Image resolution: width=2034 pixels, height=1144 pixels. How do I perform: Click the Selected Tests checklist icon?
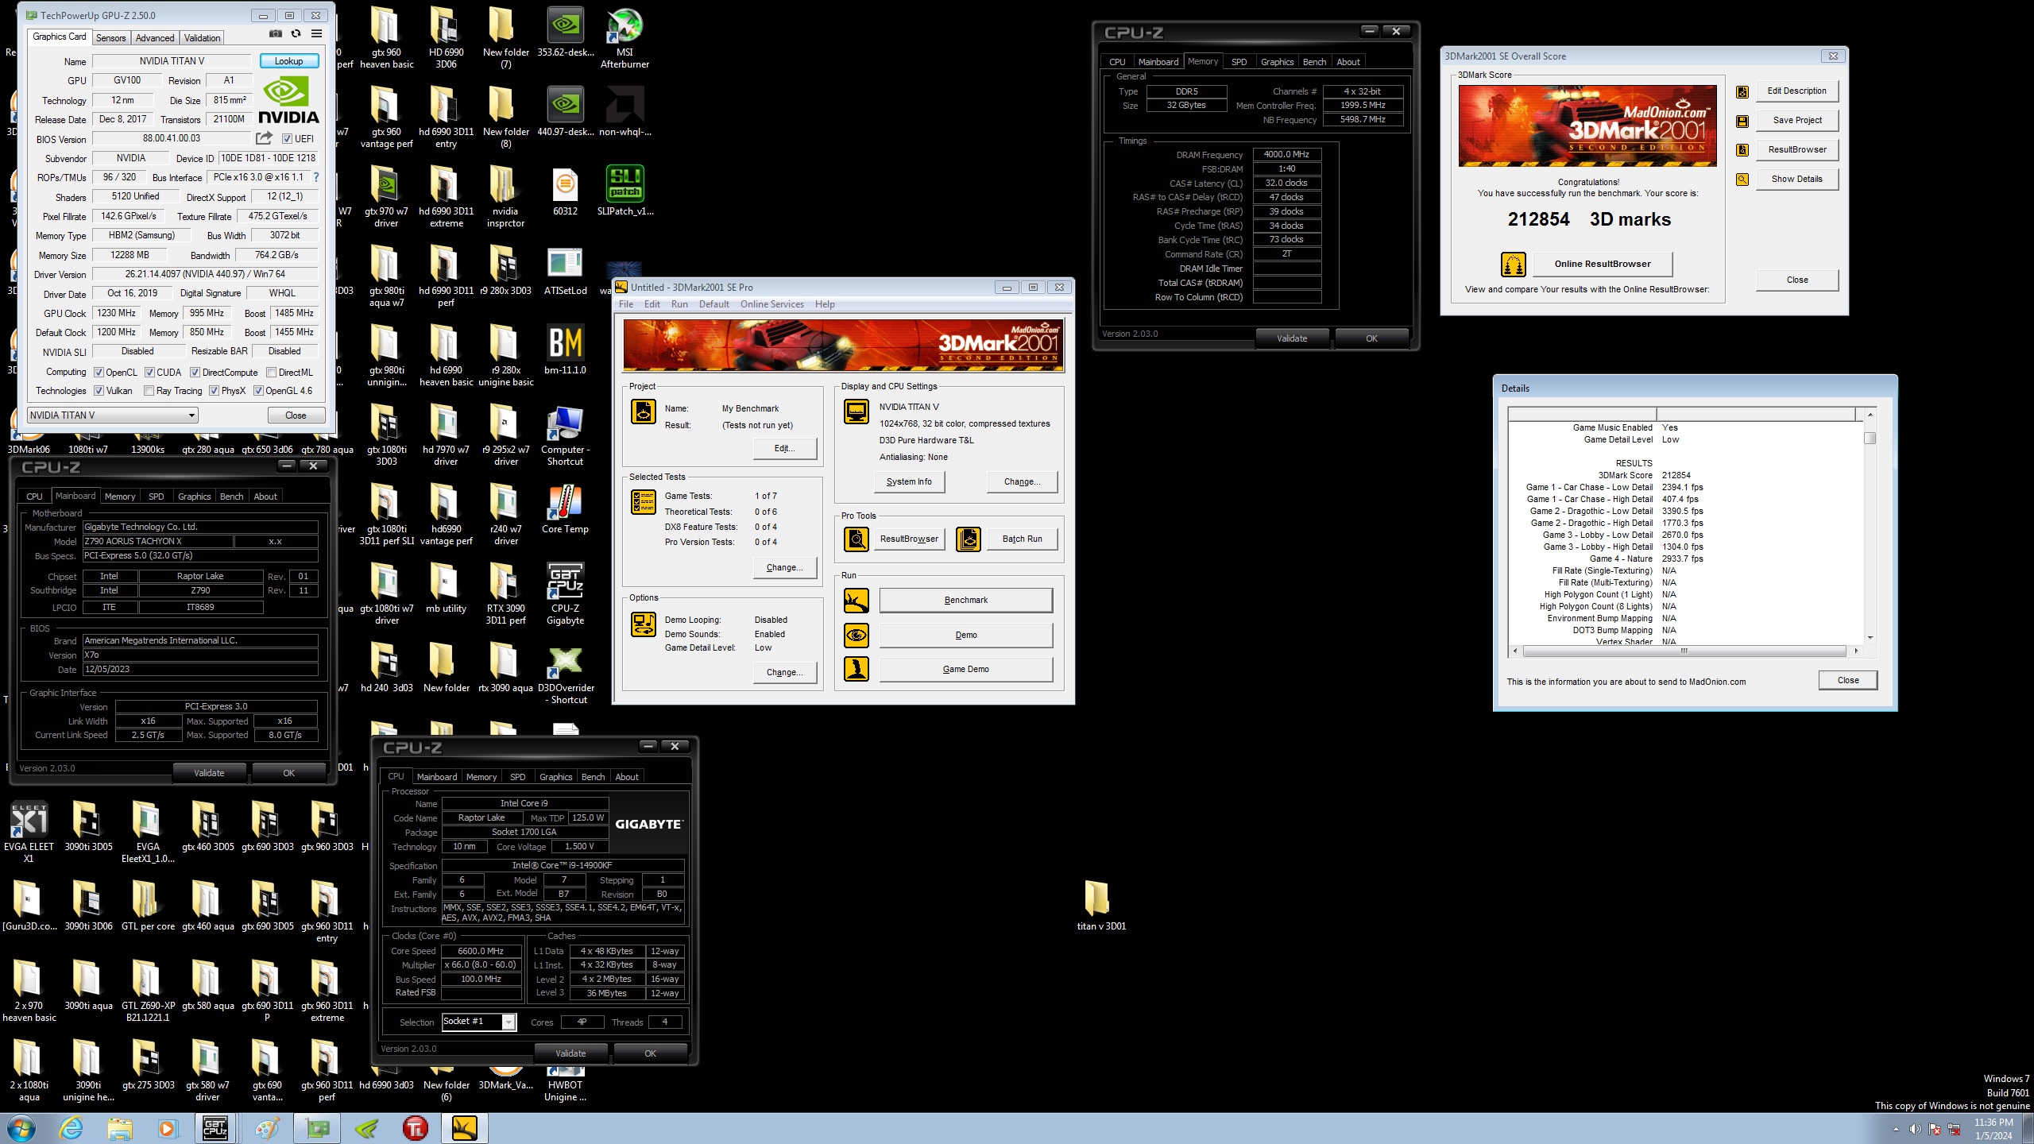[644, 502]
